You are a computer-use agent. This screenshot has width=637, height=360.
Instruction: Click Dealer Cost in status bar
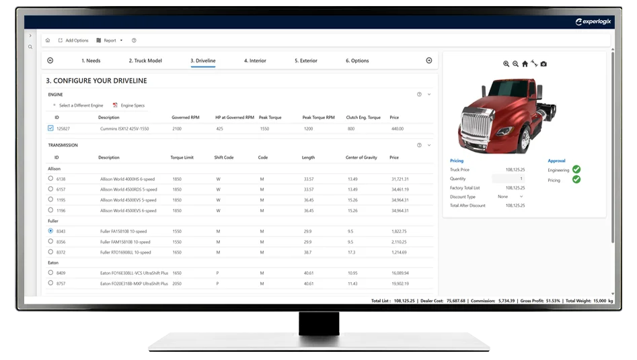(x=443, y=301)
